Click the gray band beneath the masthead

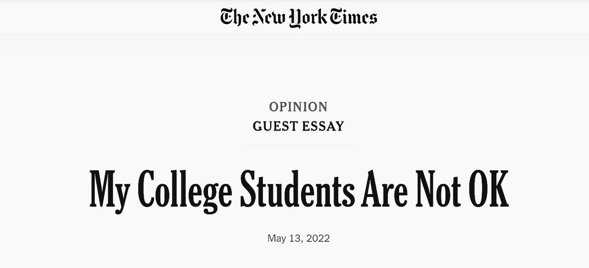[x=294, y=41]
